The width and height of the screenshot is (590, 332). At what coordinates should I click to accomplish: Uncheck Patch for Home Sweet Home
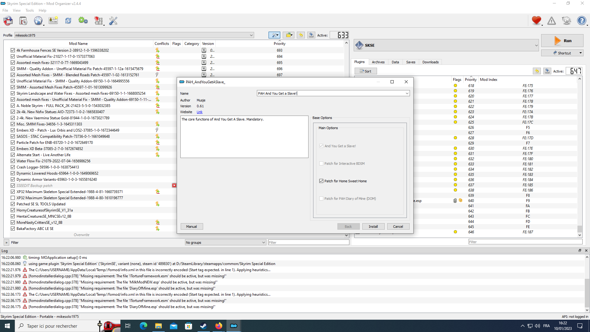click(321, 181)
